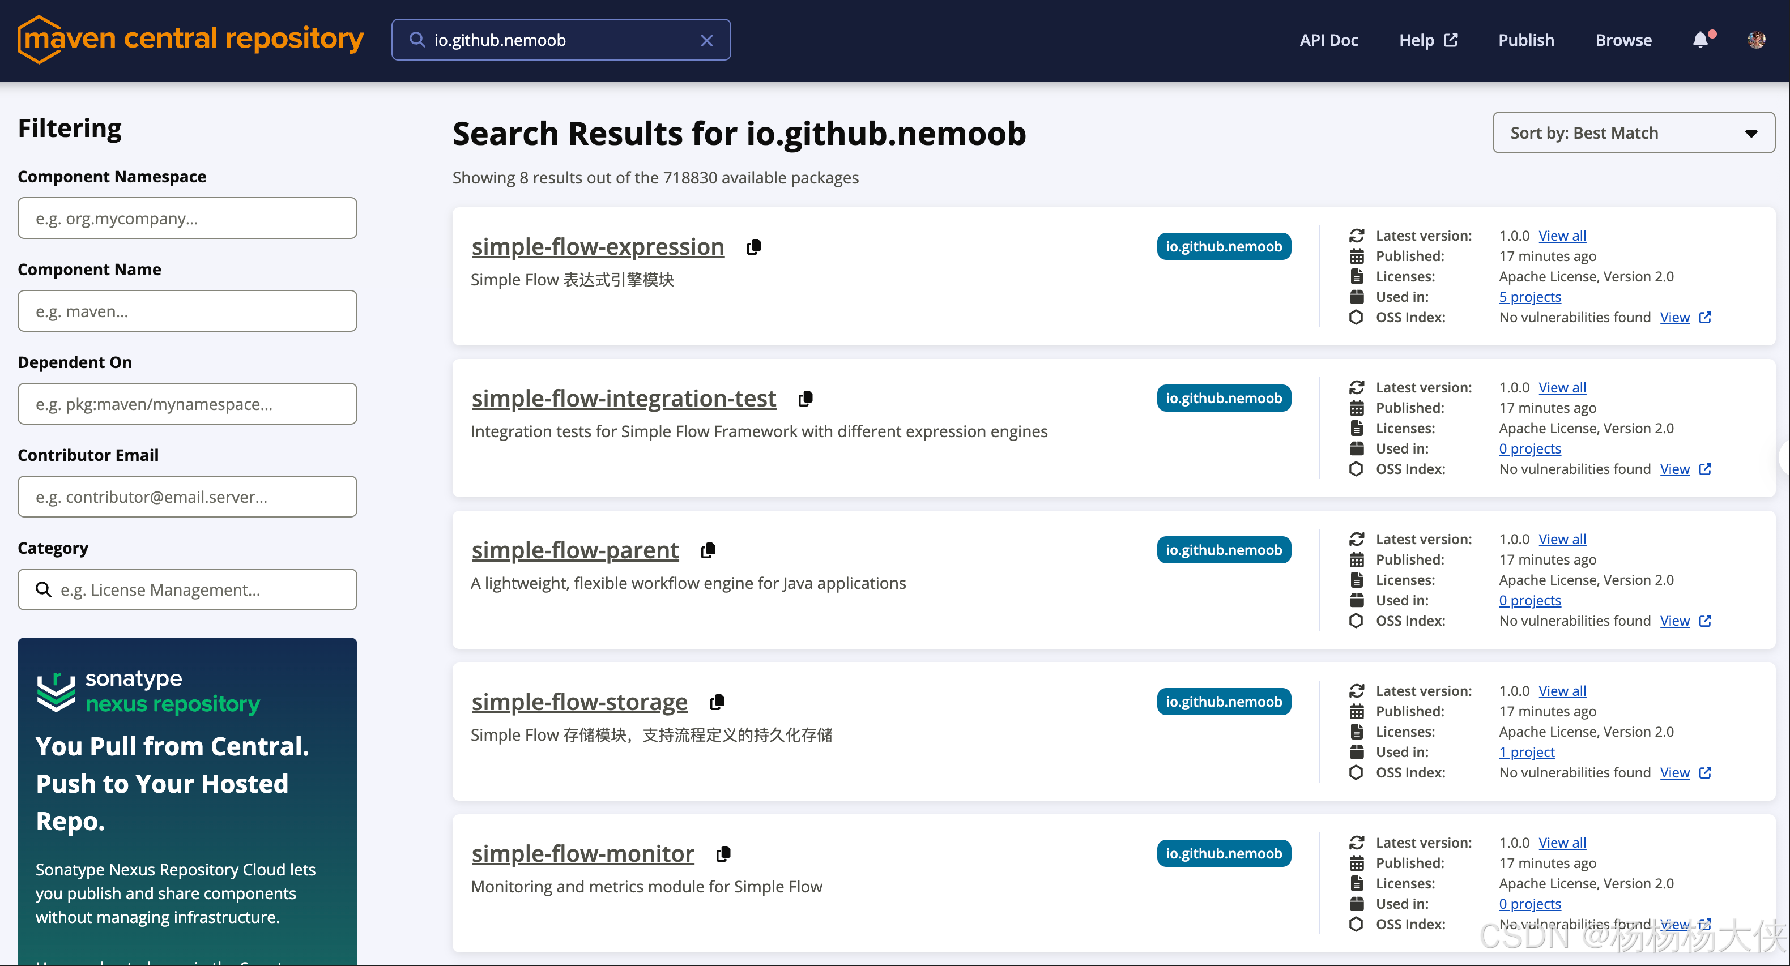Copy simple-flow-monitor coordinates icon

tap(723, 853)
